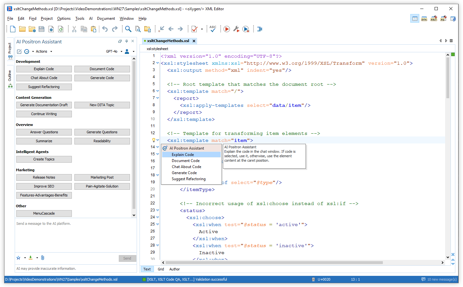Choose Generate Code in the context menu
The width and height of the screenshot is (463, 287).
(x=191, y=173)
